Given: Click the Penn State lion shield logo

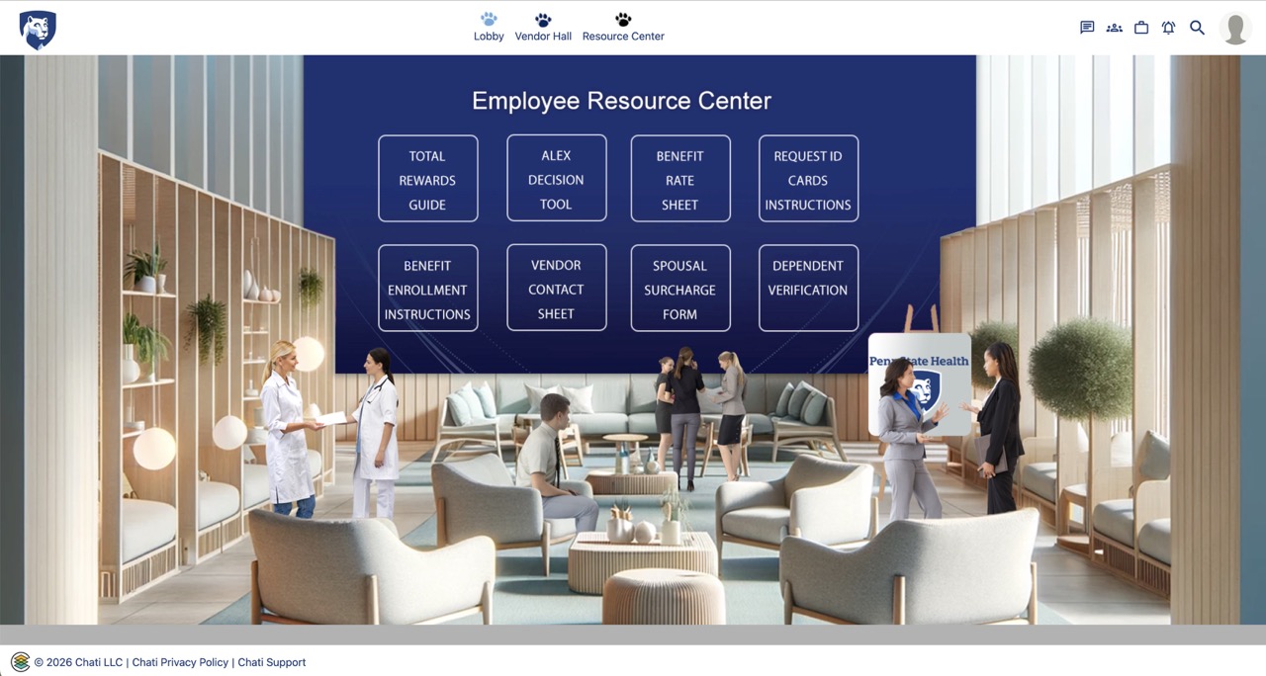Looking at the screenshot, I should (x=38, y=30).
